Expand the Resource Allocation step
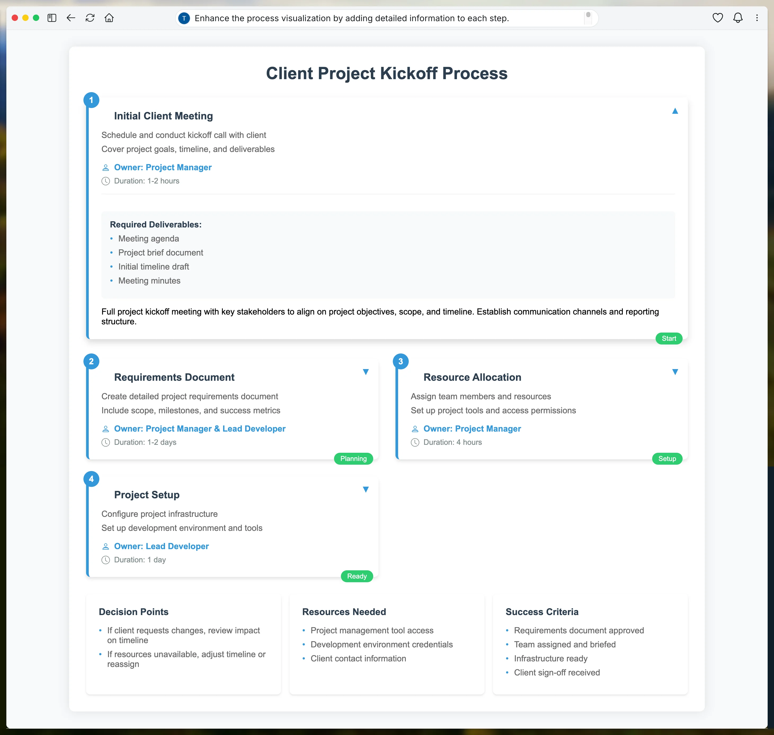This screenshot has height=735, width=774. (x=675, y=372)
